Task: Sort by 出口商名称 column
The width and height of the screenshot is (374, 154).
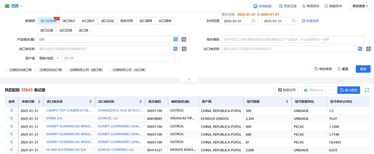Action: pyautogui.click(x=140, y=102)
